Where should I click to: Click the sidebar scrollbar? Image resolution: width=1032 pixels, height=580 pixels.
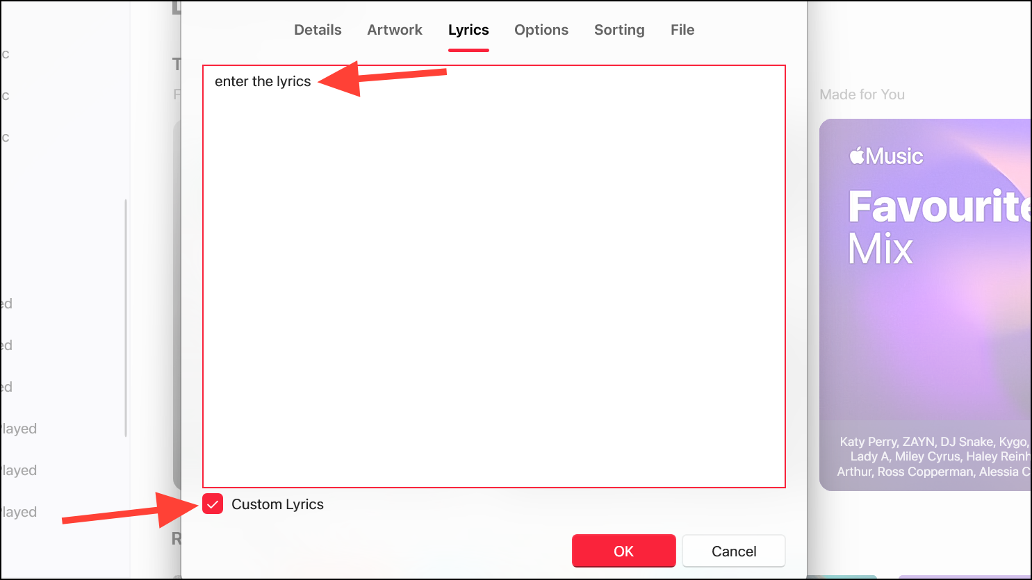[x=126, y=318]
